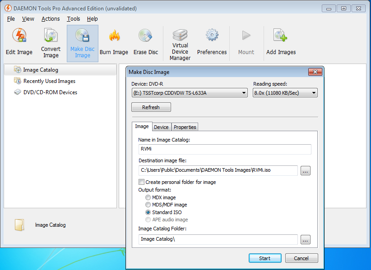Select APE audio image radio option
This screenshot has width=371, height=270.
148,220
